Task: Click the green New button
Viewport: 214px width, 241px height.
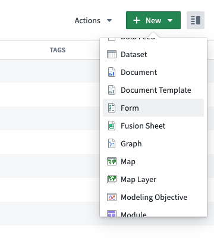Action: pos(153,20)
